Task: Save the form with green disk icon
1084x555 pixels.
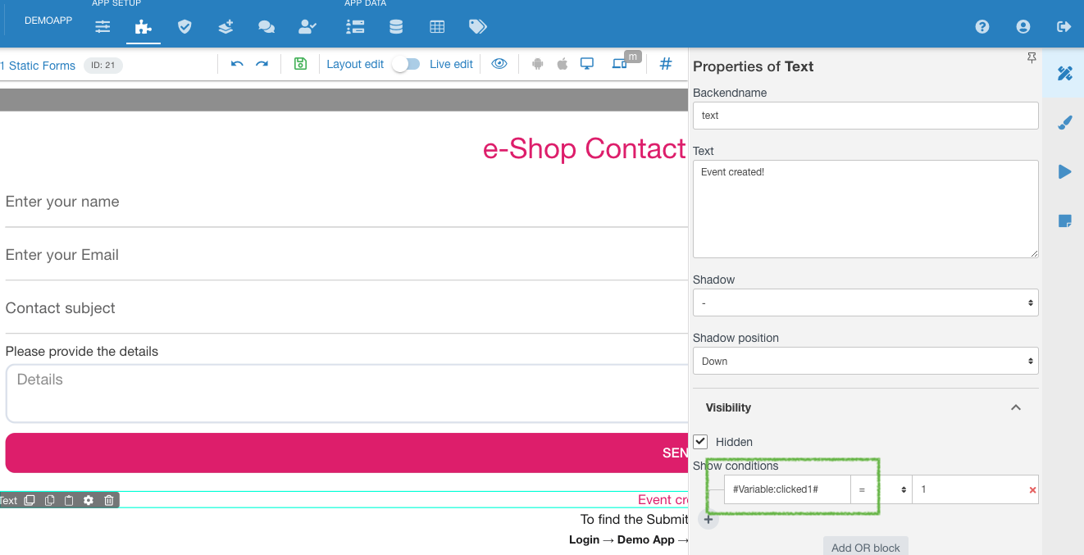Action: [300, 64]
